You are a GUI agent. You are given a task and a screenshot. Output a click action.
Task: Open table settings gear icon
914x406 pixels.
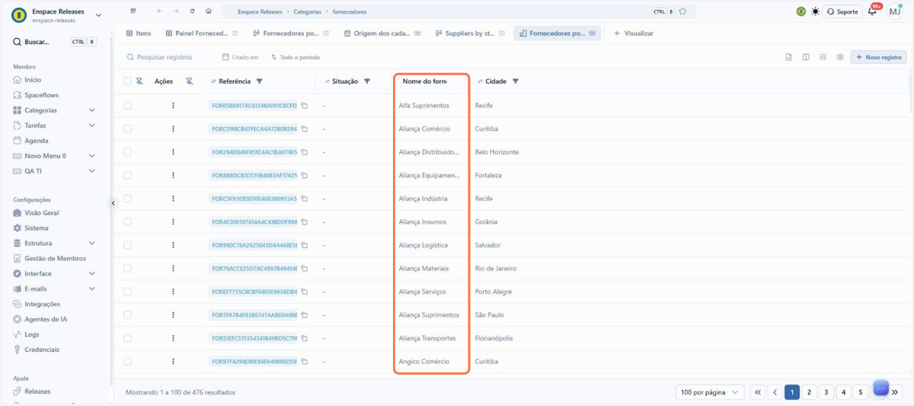click(x=840, y=57)
